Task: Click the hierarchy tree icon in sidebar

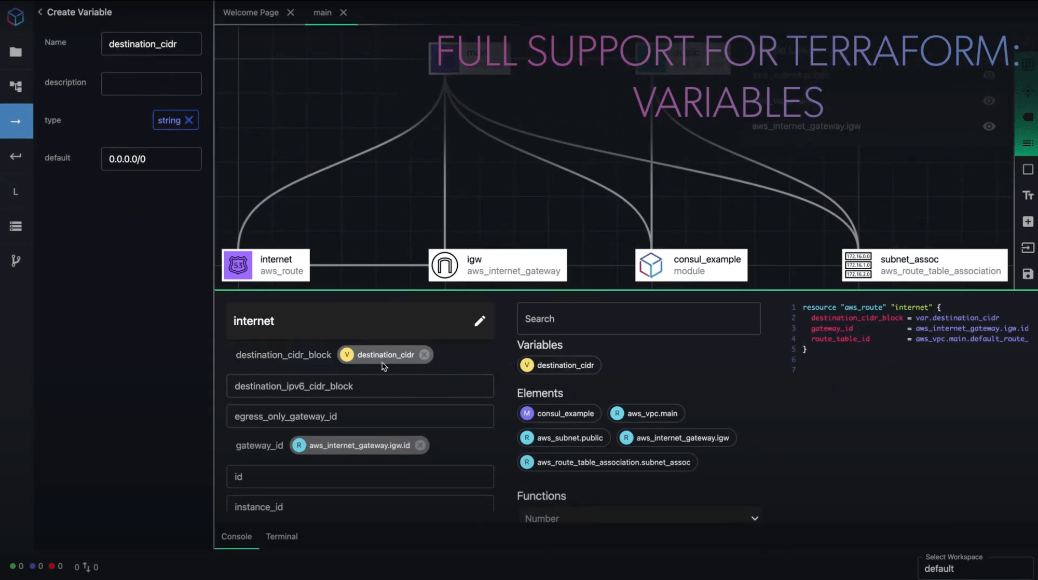Action: pos(16,87)
